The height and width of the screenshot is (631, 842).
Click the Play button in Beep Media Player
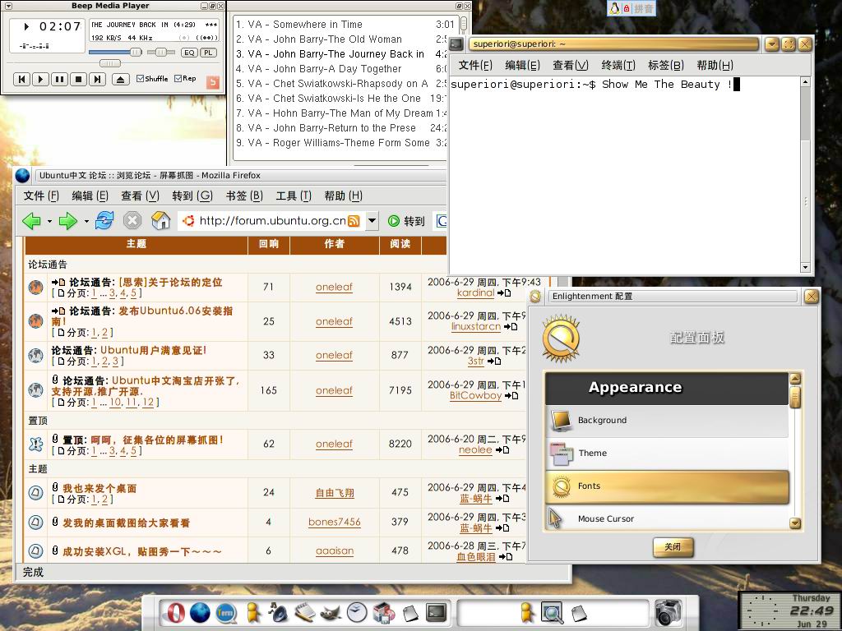coord(40,80)
